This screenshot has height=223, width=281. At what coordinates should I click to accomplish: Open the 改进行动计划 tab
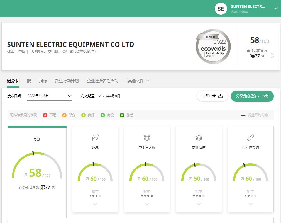coord(67,81)
